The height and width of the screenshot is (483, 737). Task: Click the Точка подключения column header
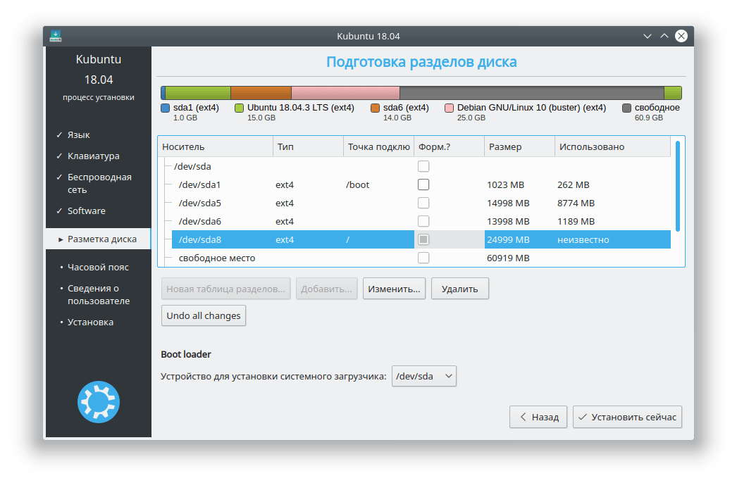(x=378, y=146)
